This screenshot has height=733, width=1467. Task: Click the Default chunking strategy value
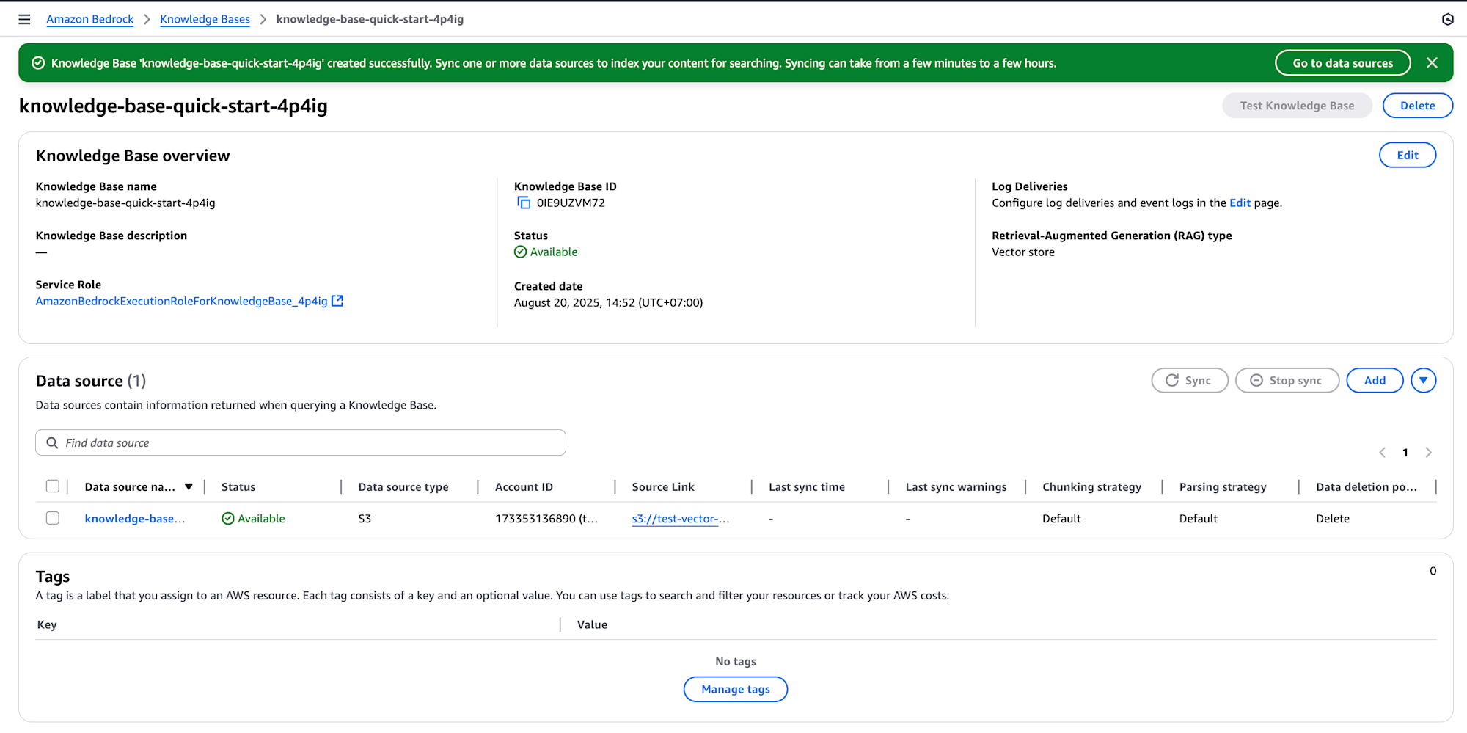1061,519
